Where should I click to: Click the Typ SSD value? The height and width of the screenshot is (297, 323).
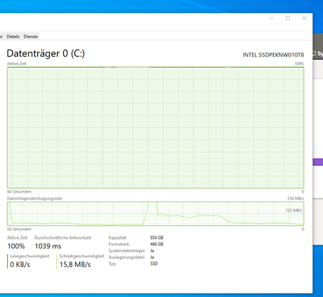tap(153, 264)
